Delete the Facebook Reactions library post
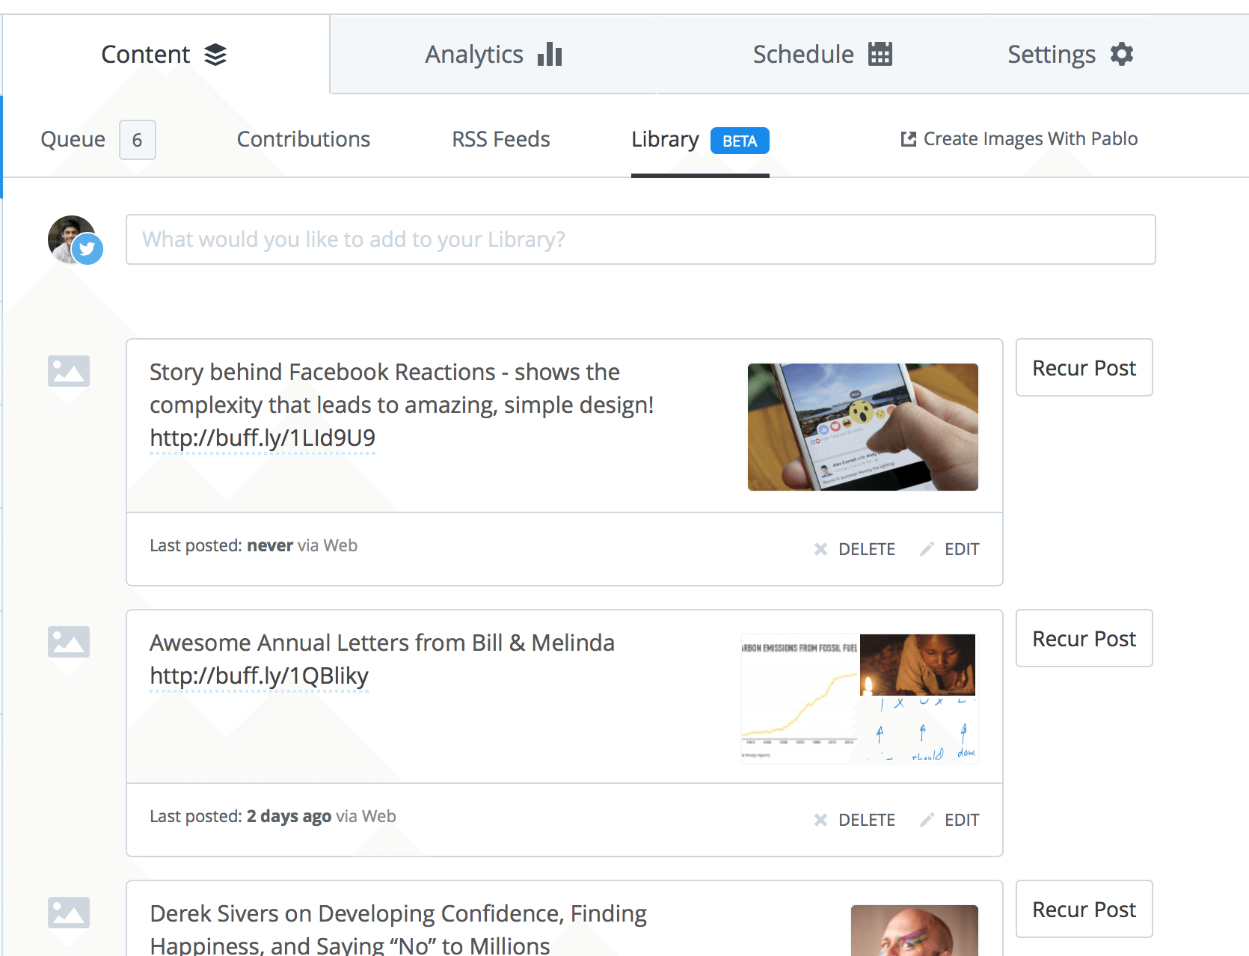Viewport: 1249px width, 956px height. click(x=855, y=549)
